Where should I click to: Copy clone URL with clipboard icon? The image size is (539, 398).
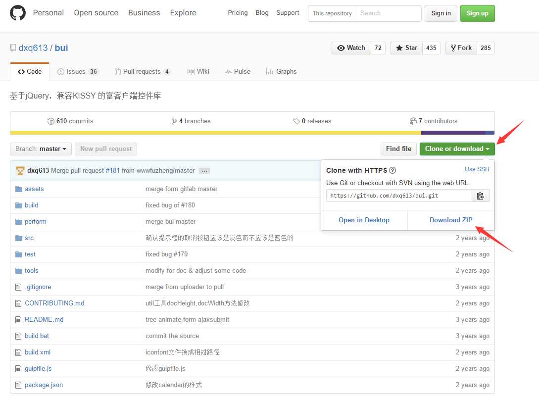click(x=480, y=196)
